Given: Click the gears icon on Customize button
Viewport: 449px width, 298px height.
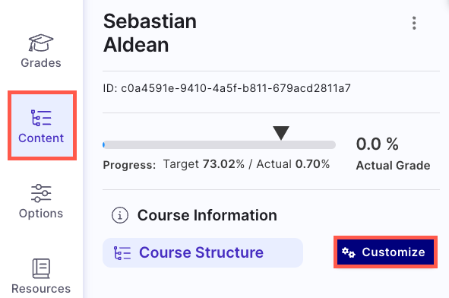Looking at the screenshot, I should pos(349,252).
